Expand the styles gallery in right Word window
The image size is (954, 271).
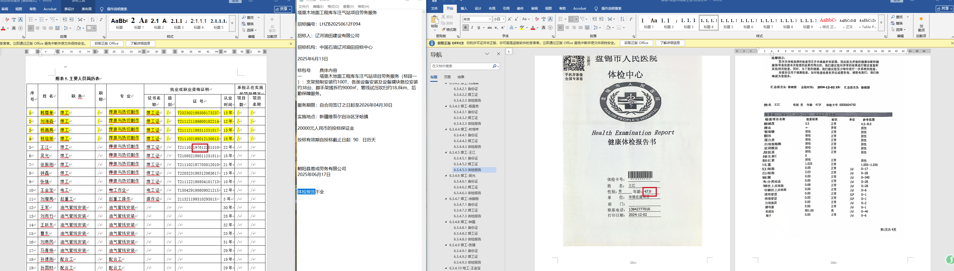click(881, 23)
